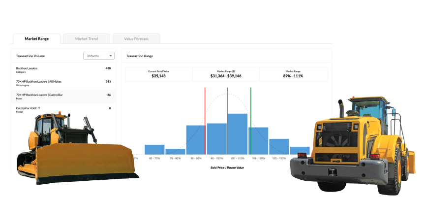The width and height of the screenshot is (426, 200).
Task: Select Backhoe Loaders category row
Action: (63, 70)
